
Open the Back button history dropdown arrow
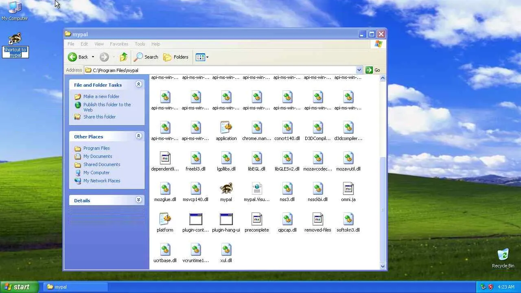click(x=93, y=57)
